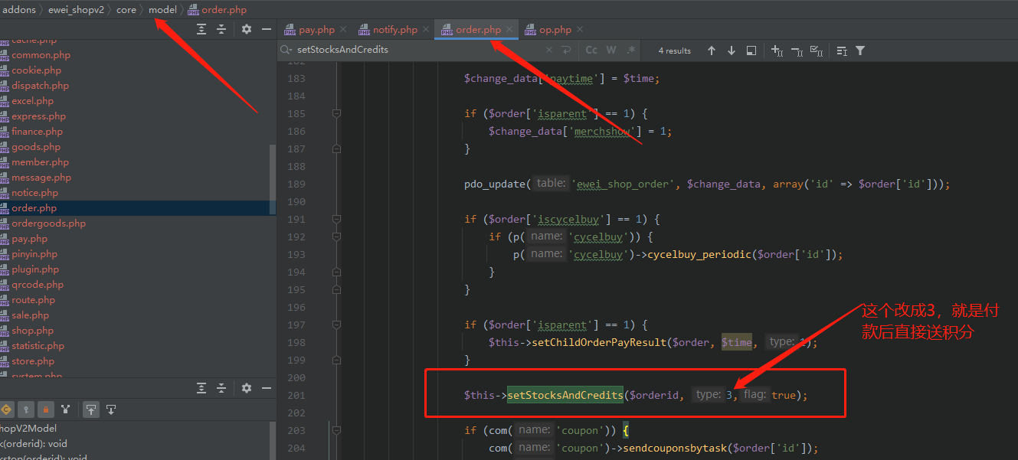Click the core breadcrumb
This screenshot has width=1018, height=460.
[x=126, y=10]
